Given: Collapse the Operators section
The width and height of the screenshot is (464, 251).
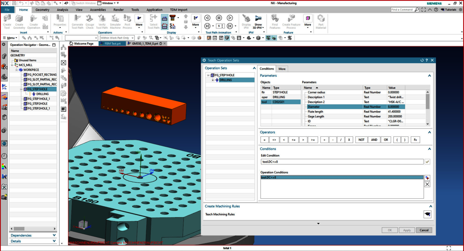Looking at the screenshot, I should [x=429, y=132].
